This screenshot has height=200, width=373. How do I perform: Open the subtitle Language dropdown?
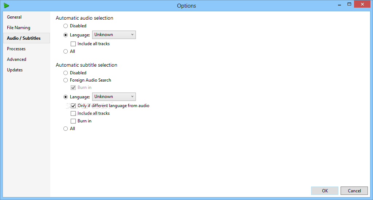click(x=114, y=97)
